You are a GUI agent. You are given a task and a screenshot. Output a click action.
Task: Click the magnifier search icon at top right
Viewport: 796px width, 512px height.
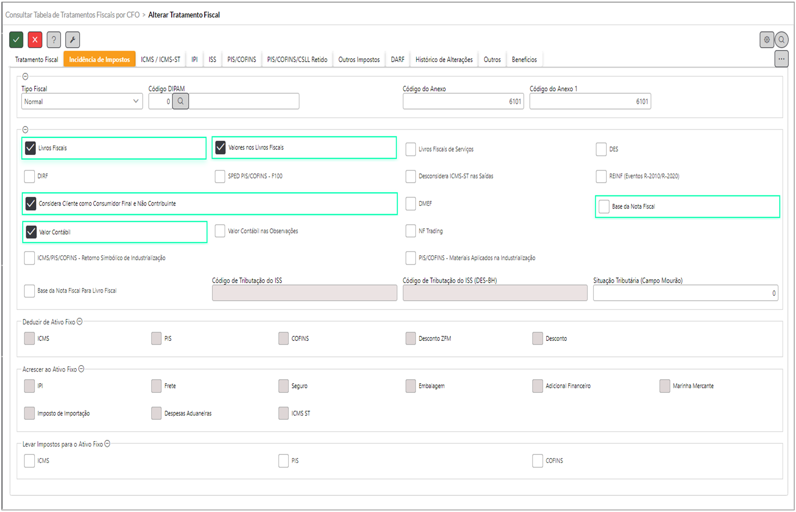click(x=781, y=39)
